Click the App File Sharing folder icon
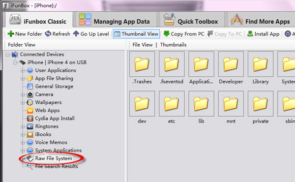 pos(30,78)
